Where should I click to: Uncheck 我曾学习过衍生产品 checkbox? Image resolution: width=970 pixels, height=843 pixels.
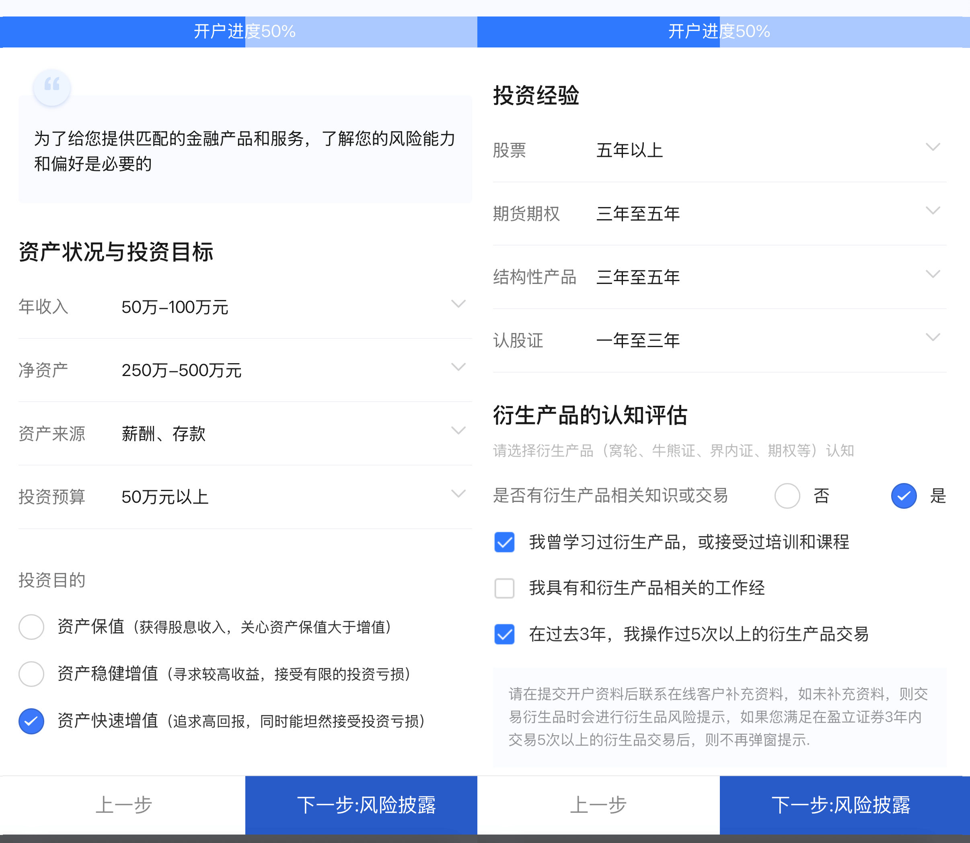tap(504, 542)
